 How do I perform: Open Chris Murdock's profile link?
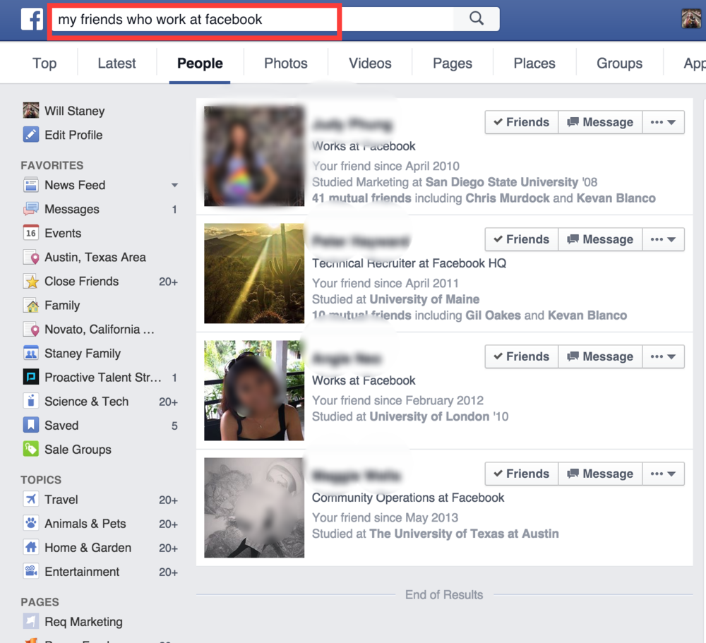coord(508,198)
